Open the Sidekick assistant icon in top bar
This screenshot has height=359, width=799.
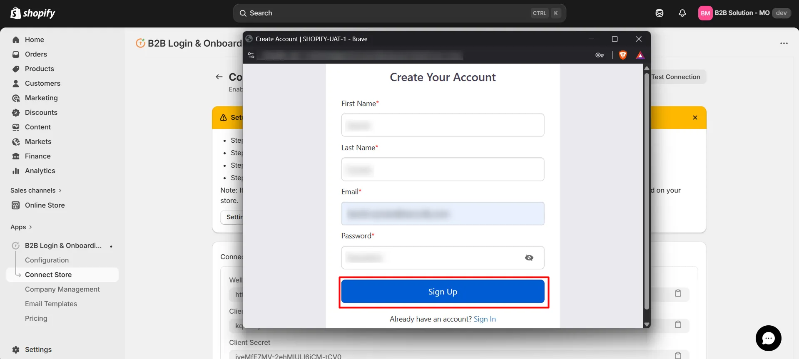(659, 13)
